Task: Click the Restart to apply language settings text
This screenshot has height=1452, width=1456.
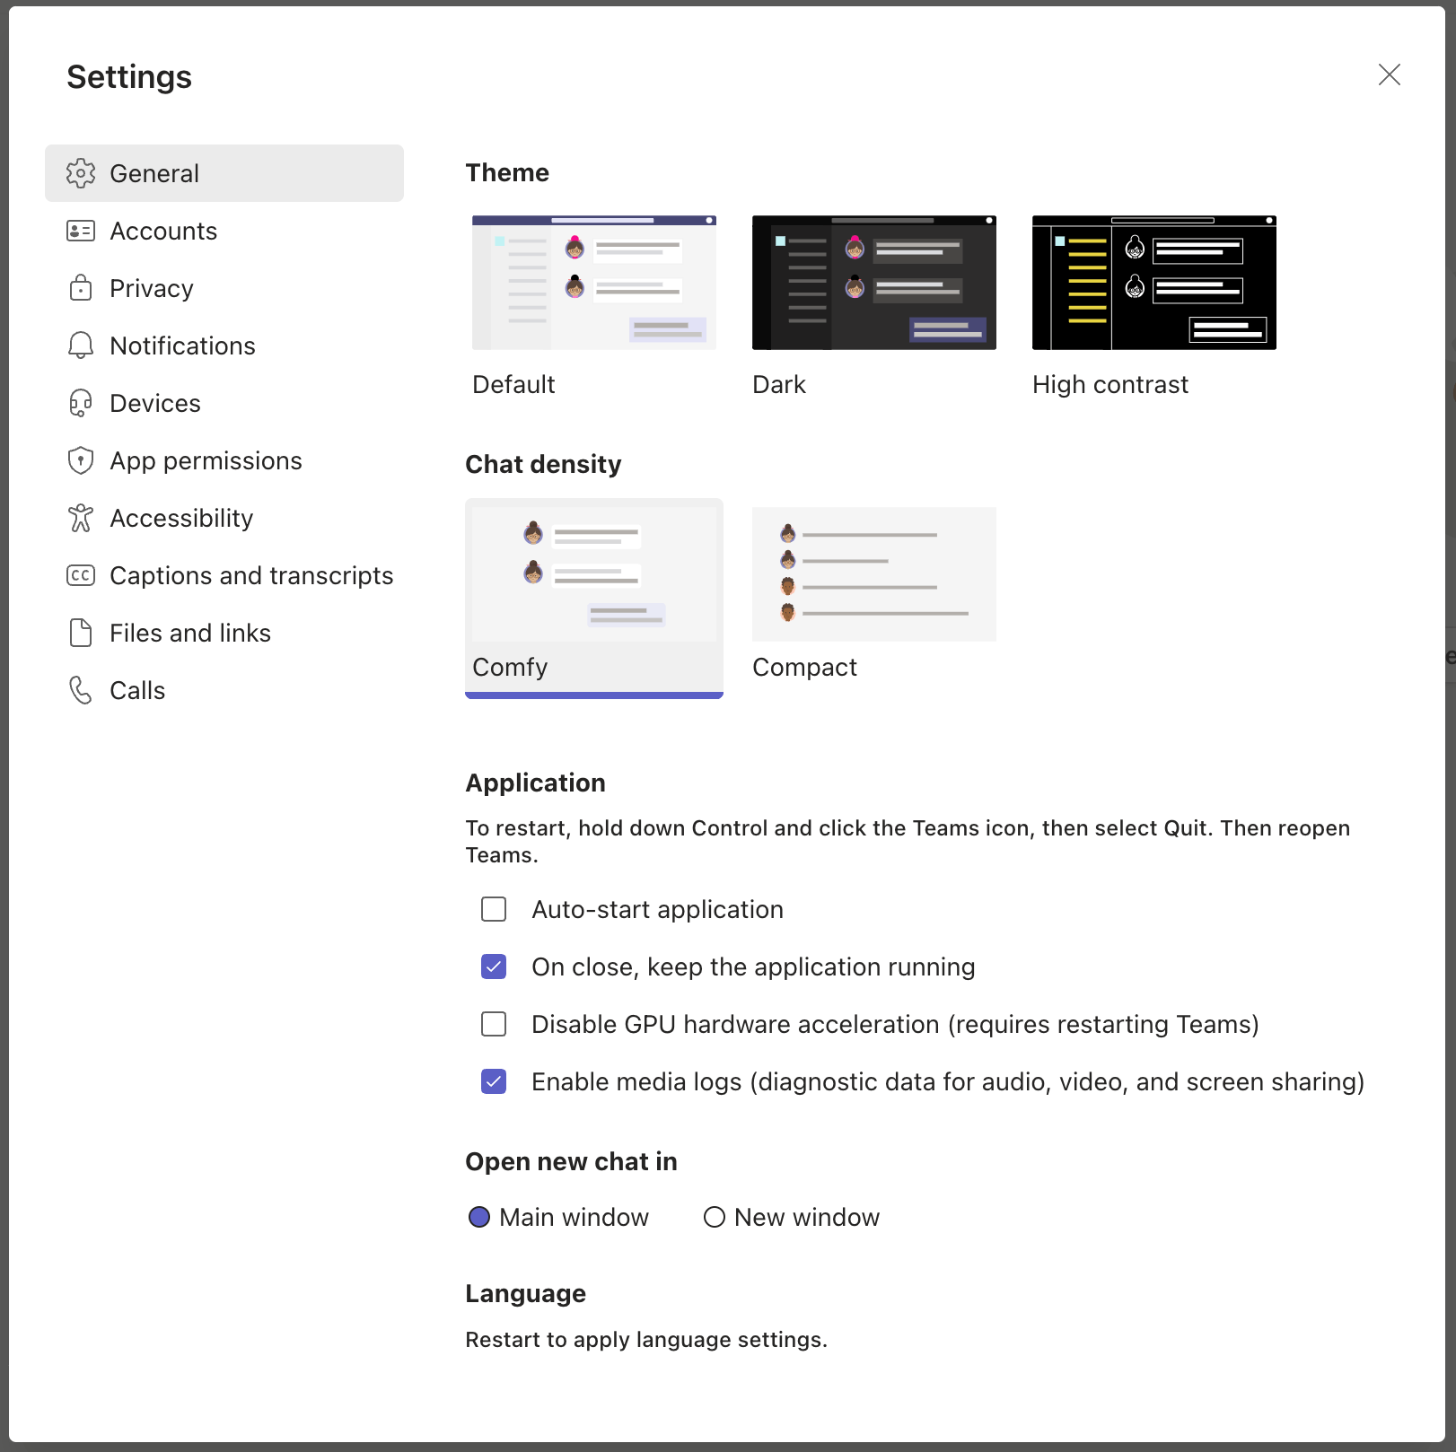Action: [x=646, y=1340]
